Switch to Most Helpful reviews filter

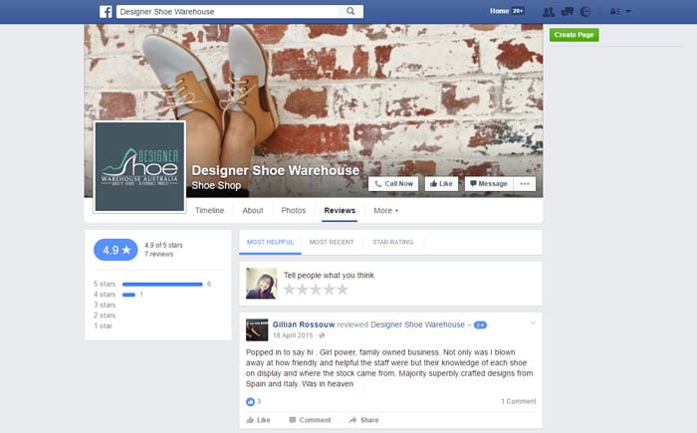pos(270,242)
